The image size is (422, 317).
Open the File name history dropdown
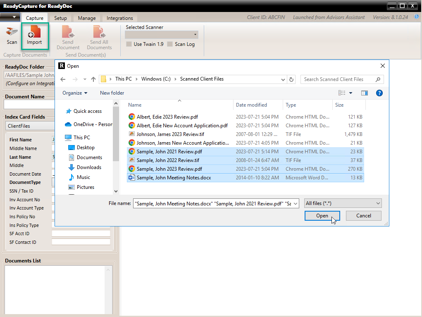tap(296, 204)
